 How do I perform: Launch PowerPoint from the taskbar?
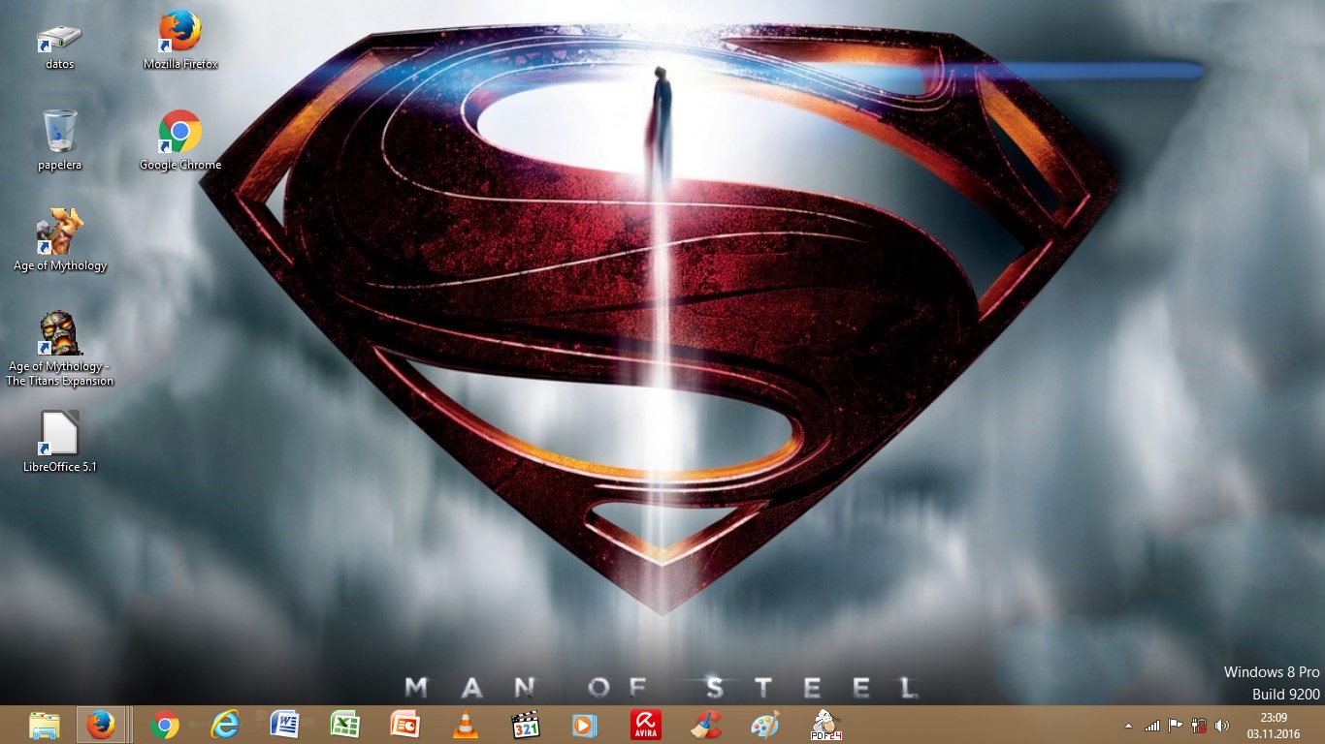click(x=404, y=725)
